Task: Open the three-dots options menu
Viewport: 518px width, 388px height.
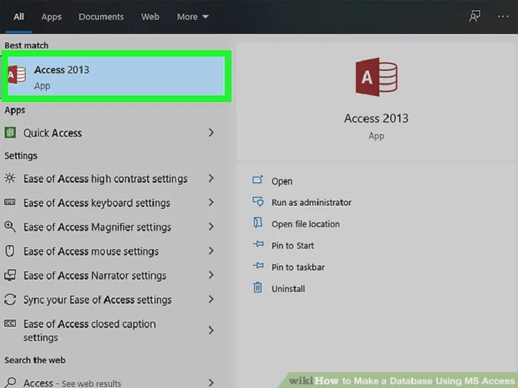Action: click(502, 17)
